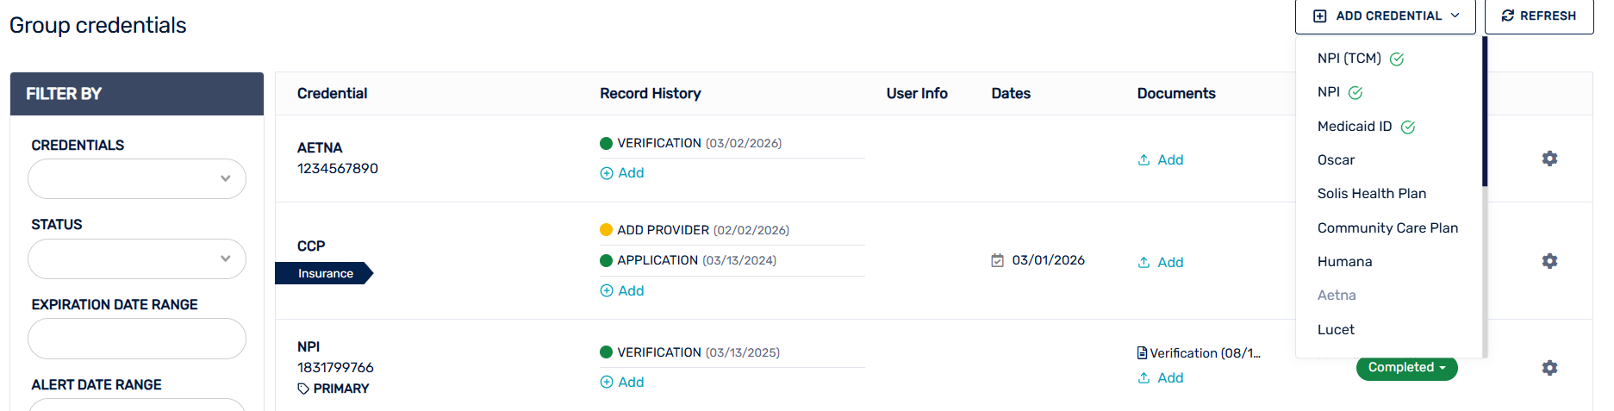Screen dimensions: 1614x411
Task: Open gear settings for AETNA credential
Action: pos(1549,159)
